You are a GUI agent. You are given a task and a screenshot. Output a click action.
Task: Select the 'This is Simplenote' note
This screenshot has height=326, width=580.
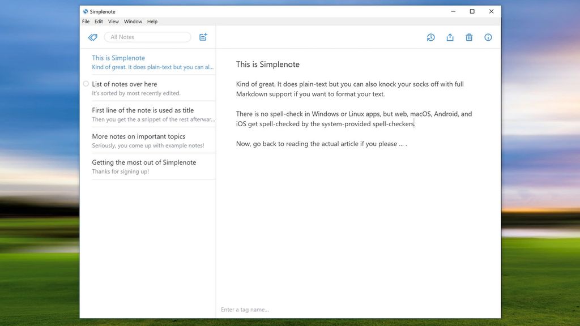coord(142,62)
